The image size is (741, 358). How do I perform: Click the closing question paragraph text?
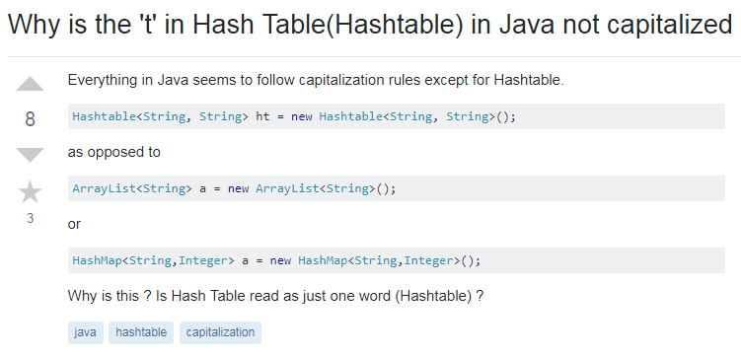[275, 296]
